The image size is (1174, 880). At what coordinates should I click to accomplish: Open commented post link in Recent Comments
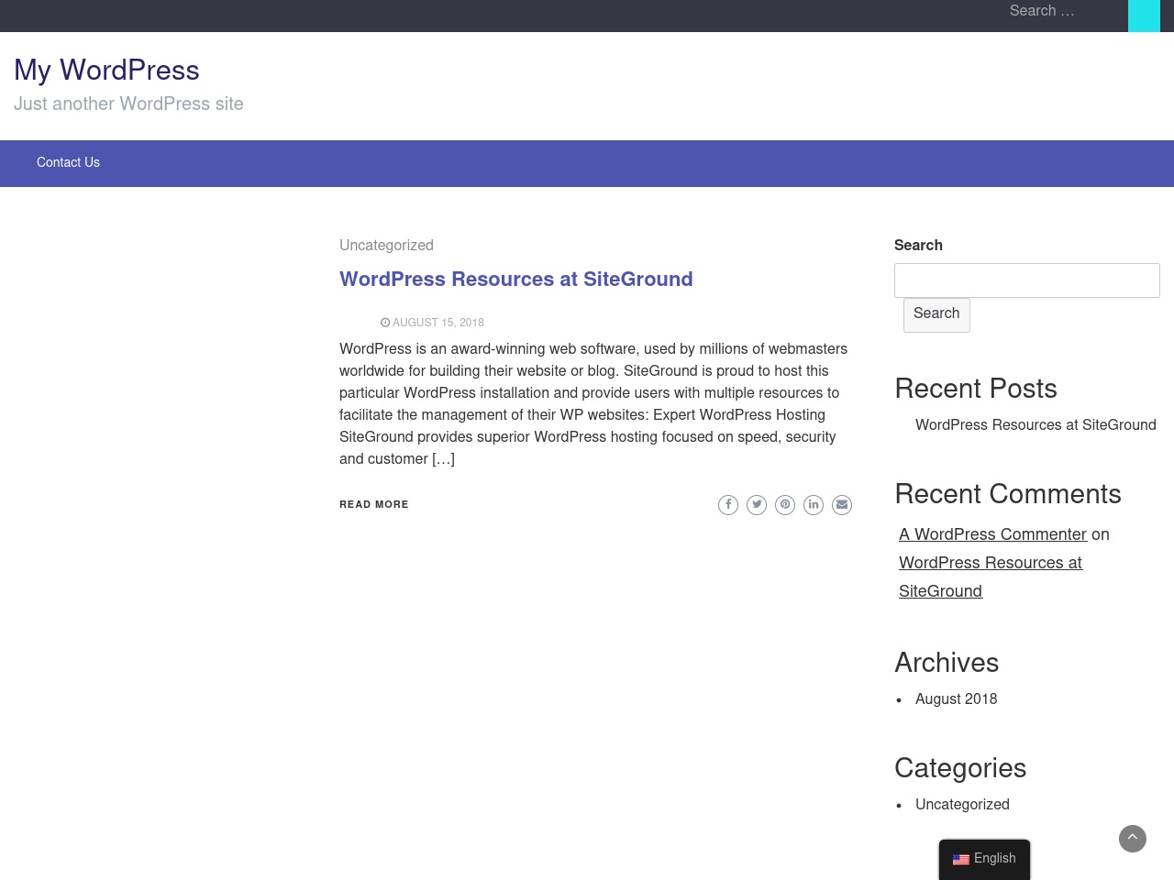pyautogui.click(x=991, y=577)
